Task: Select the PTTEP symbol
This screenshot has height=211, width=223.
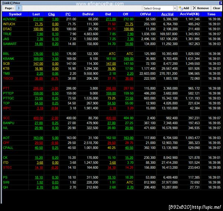Action: pyautogui.click(x=8, y=93)
